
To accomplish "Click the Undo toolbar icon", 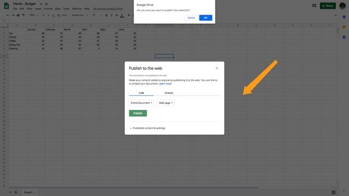I will (x=8, y=15).
